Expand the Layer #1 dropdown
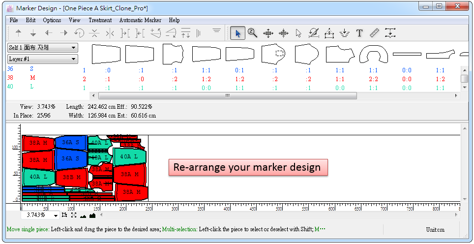The height and width of the screenshot is (244, 474). (43, 59)
